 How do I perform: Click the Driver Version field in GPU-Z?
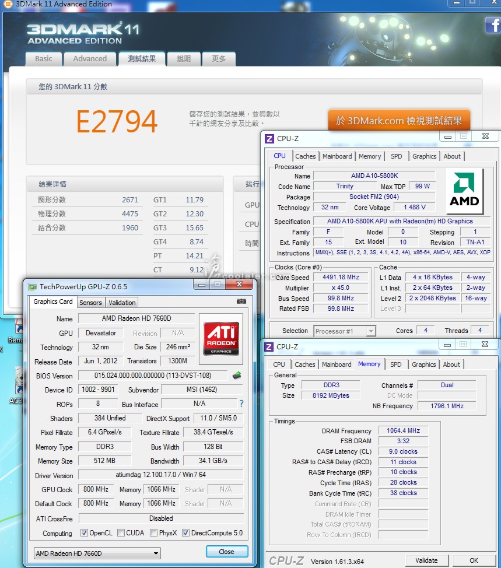click(161, 475)
